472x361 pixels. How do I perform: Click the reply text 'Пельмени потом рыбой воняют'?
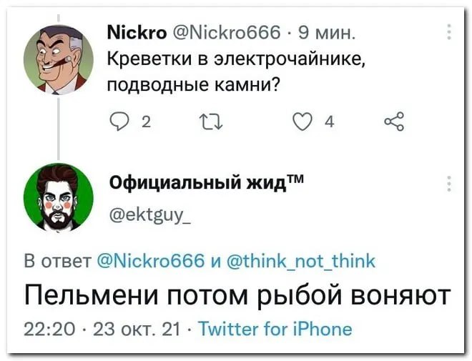click(237, 295)
